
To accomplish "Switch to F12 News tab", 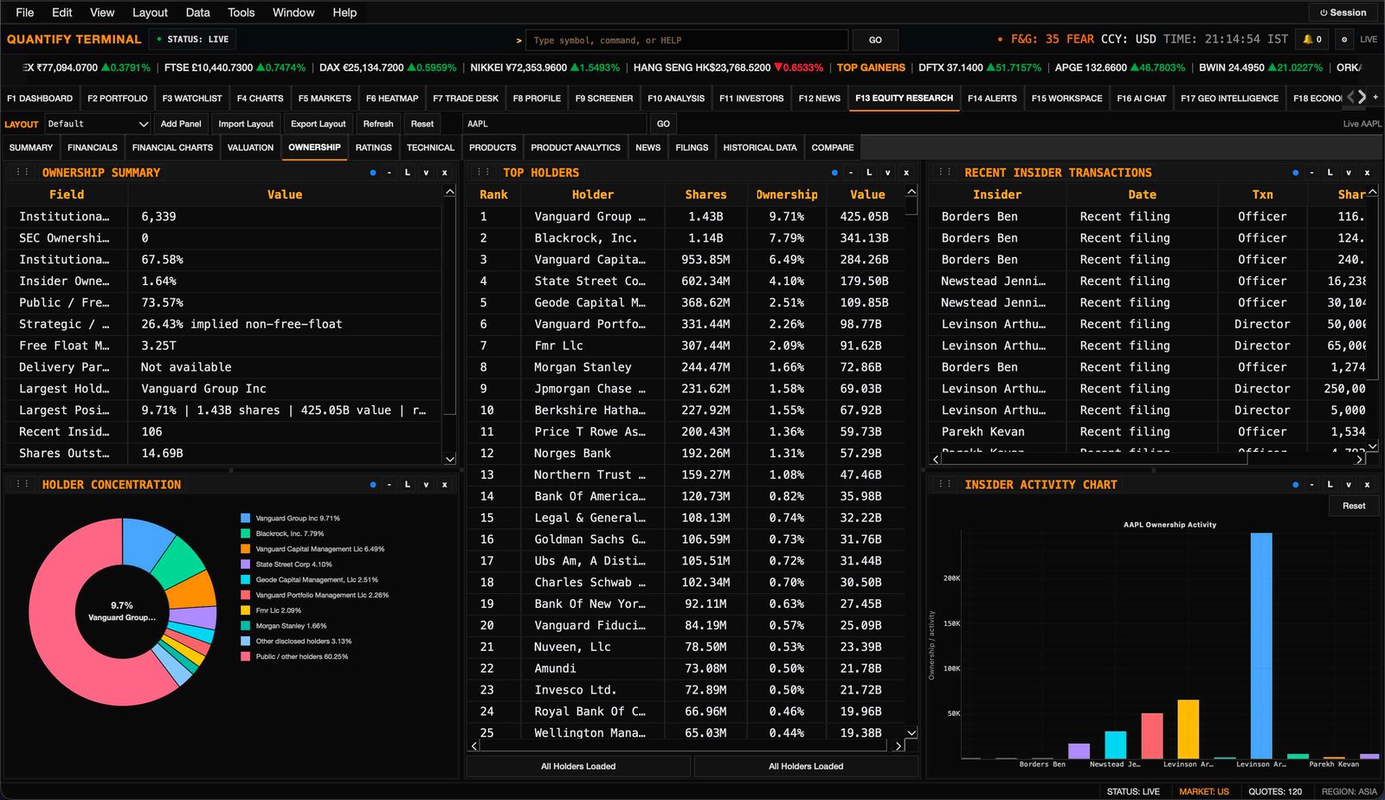I will [820, 98].
